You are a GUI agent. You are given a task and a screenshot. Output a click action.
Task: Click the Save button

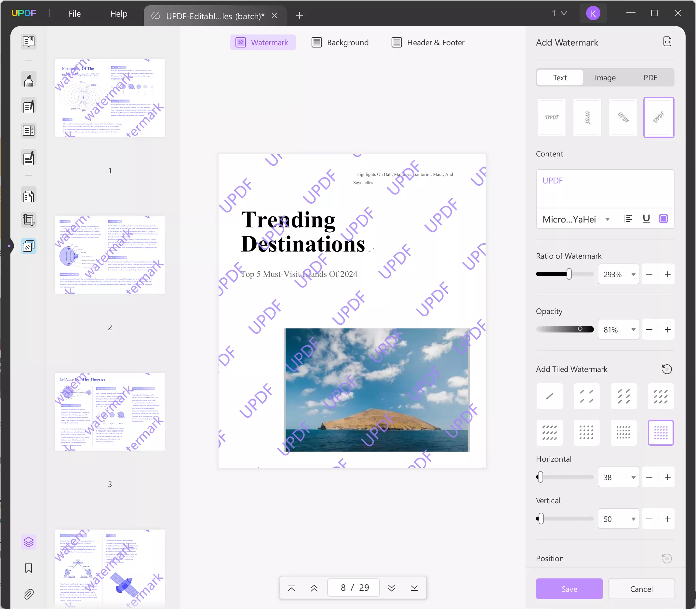(569, 589)
